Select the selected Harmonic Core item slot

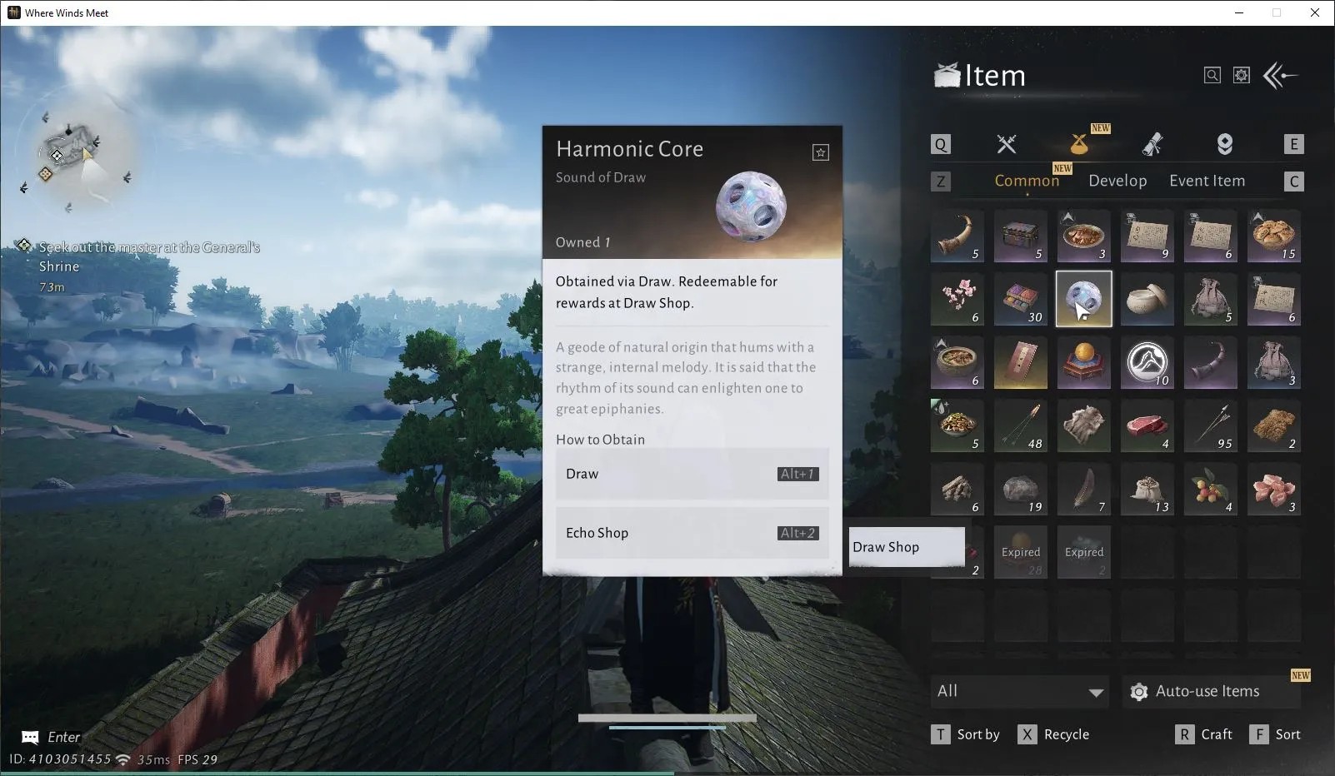[x=1084, y=299]
